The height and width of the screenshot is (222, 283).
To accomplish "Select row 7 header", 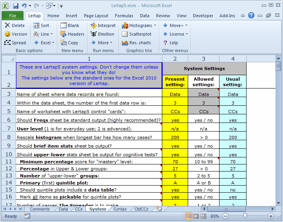I will (x=9, y=127).
